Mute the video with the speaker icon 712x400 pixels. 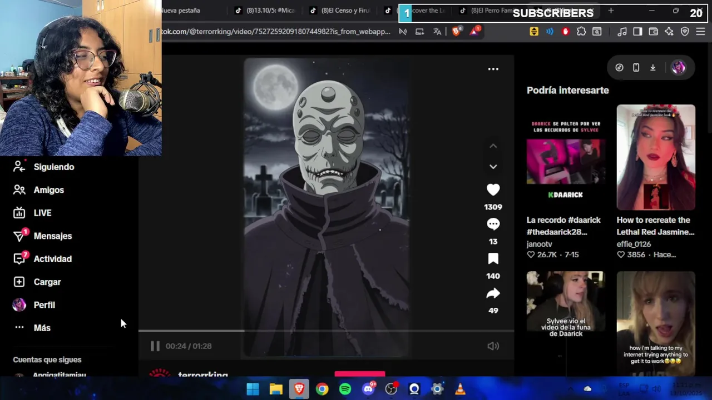(493, 346)
